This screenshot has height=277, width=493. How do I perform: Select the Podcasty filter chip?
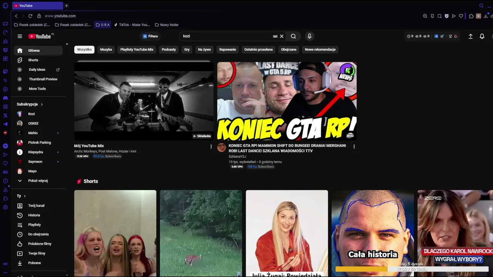[169, 49]
